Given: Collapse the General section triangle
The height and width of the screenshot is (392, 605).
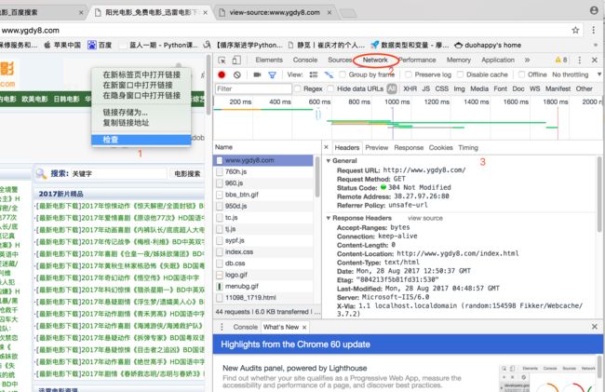Looking at the screenshot, I should tap(329, 160).
